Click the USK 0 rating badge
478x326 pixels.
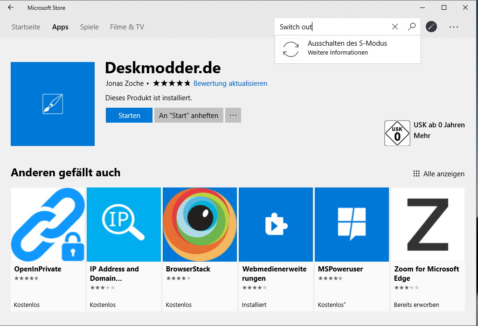tap(397, 133)
